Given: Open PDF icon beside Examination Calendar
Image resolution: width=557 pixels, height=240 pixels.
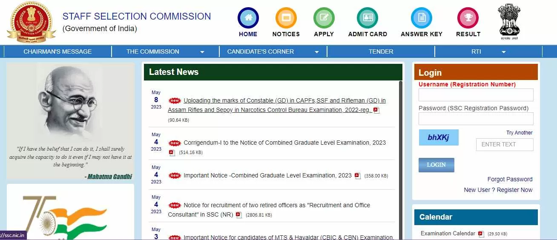Looking at the screenshot, I should (x=481, y=234).
